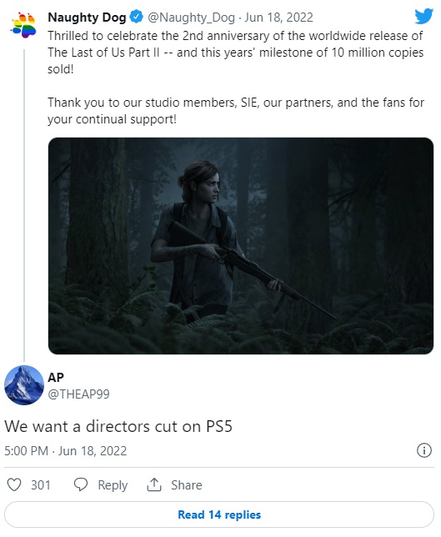Like the tweet with the heart icon

click(x=14, y=485)
